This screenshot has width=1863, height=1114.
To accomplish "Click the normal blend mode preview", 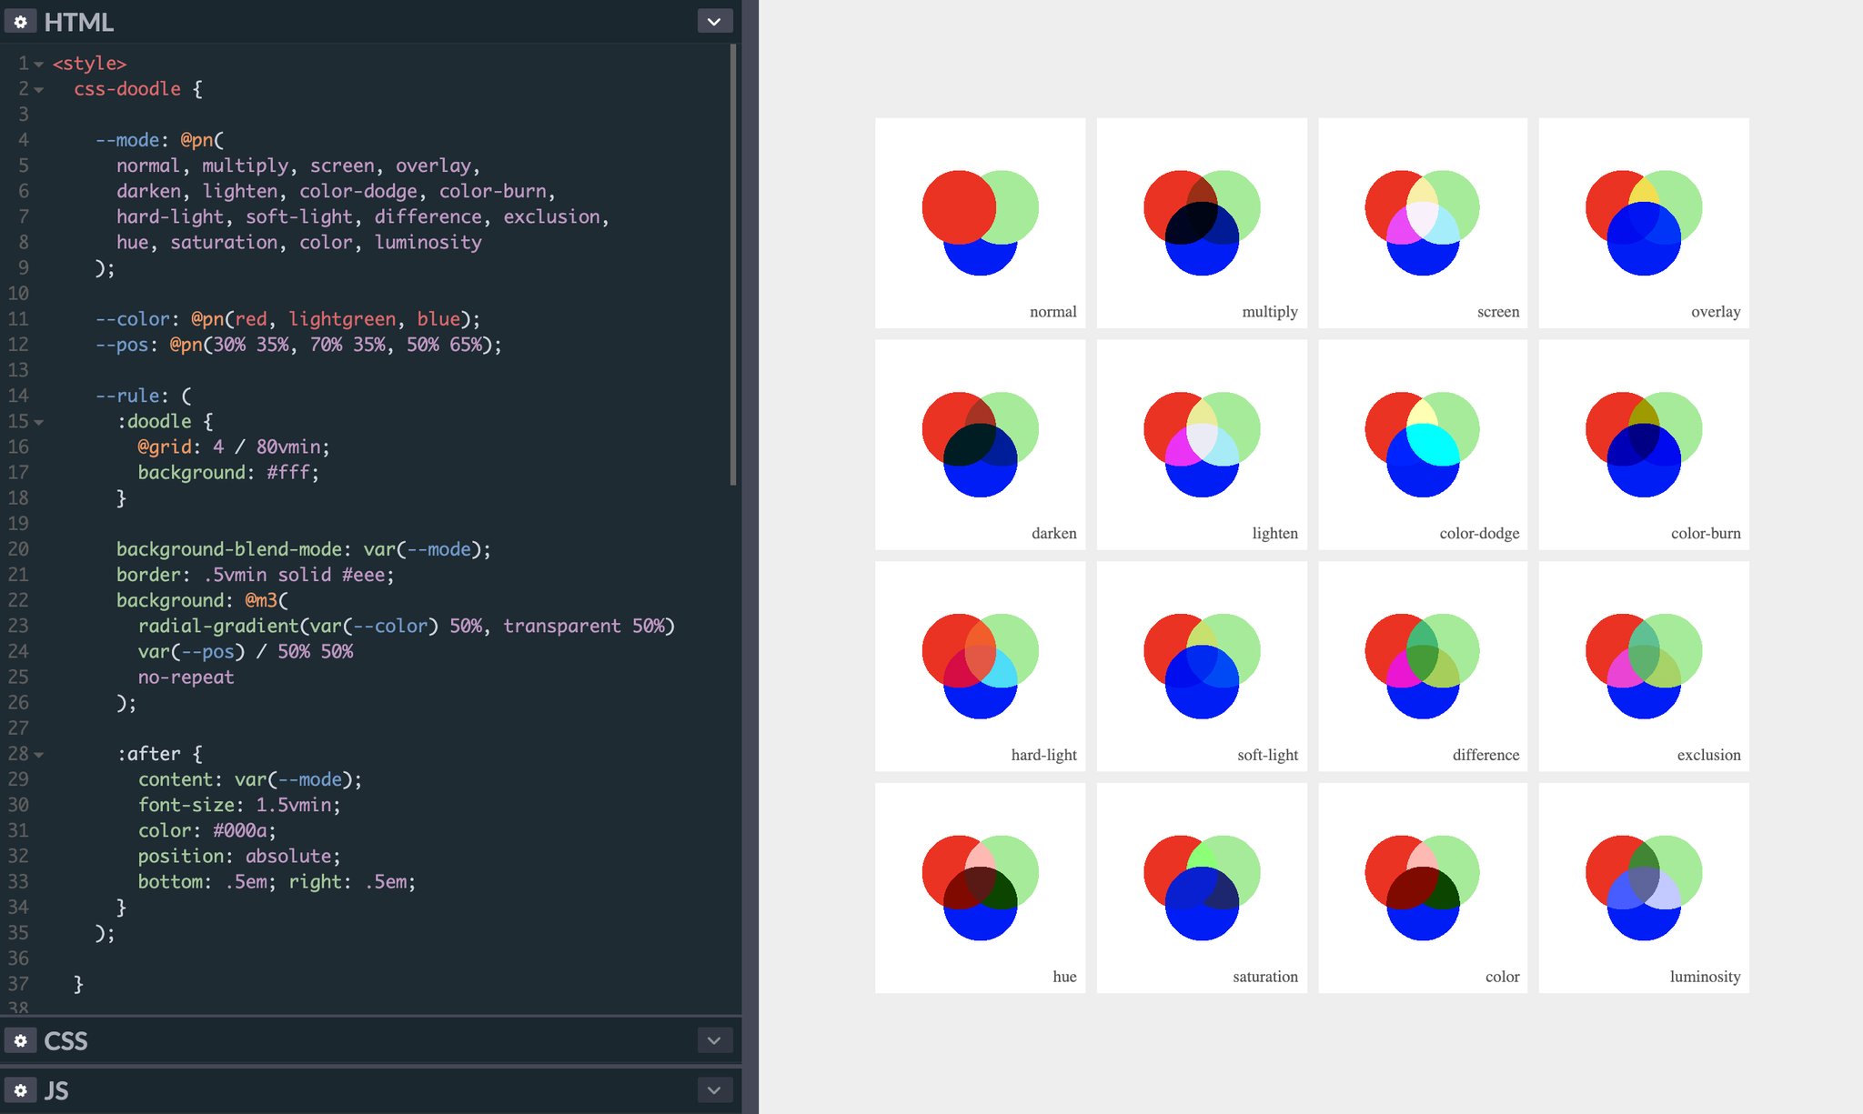I will [x=980, y=223].
